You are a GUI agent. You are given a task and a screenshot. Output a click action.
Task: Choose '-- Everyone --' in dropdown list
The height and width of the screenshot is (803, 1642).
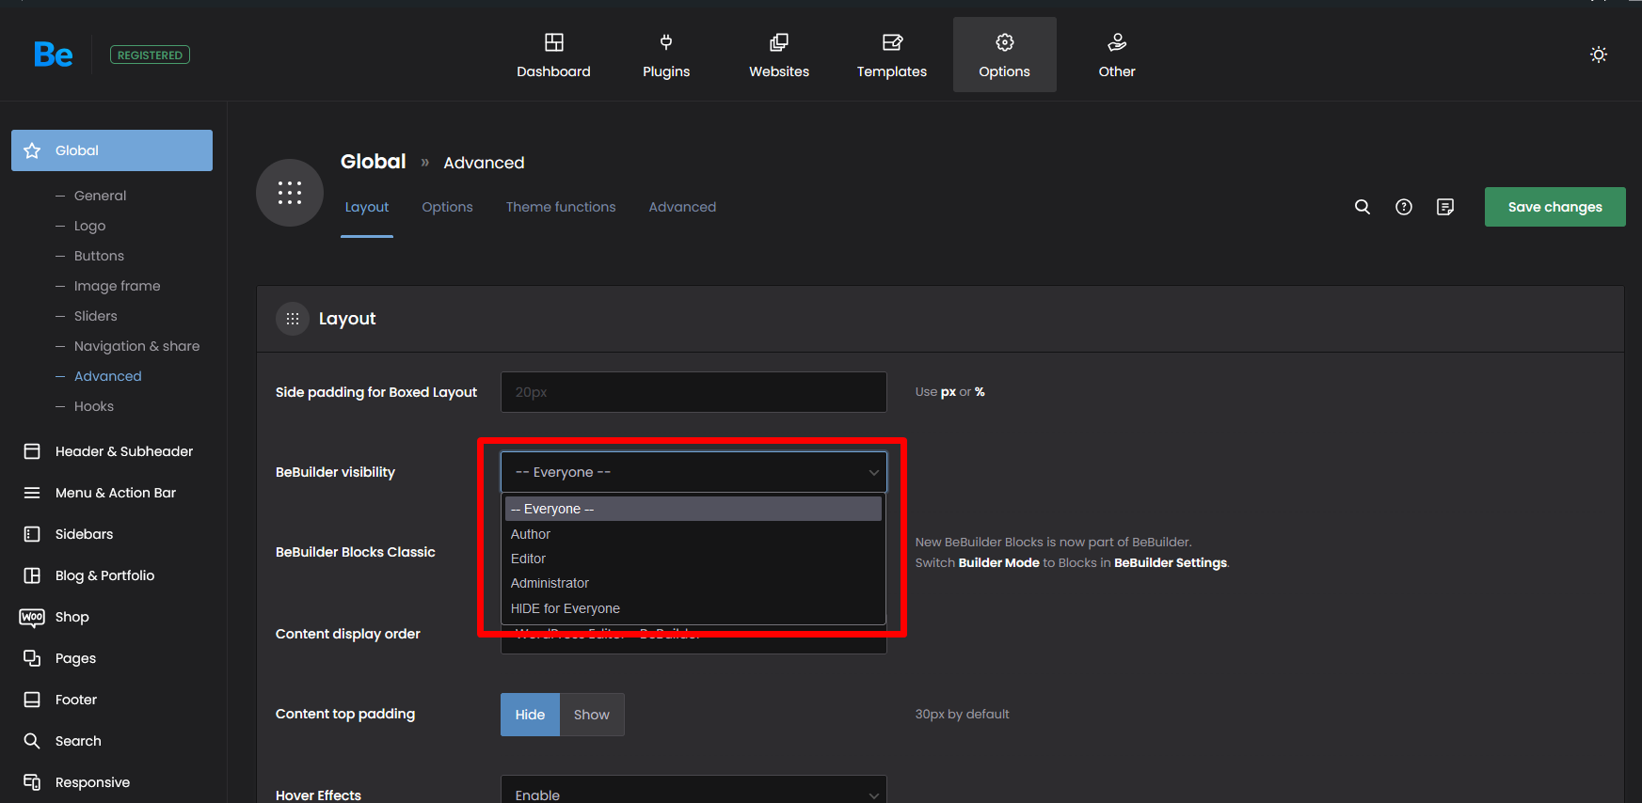[x=693, y=509]
